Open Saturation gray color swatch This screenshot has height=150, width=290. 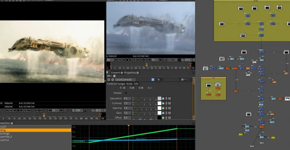(159, 98)
